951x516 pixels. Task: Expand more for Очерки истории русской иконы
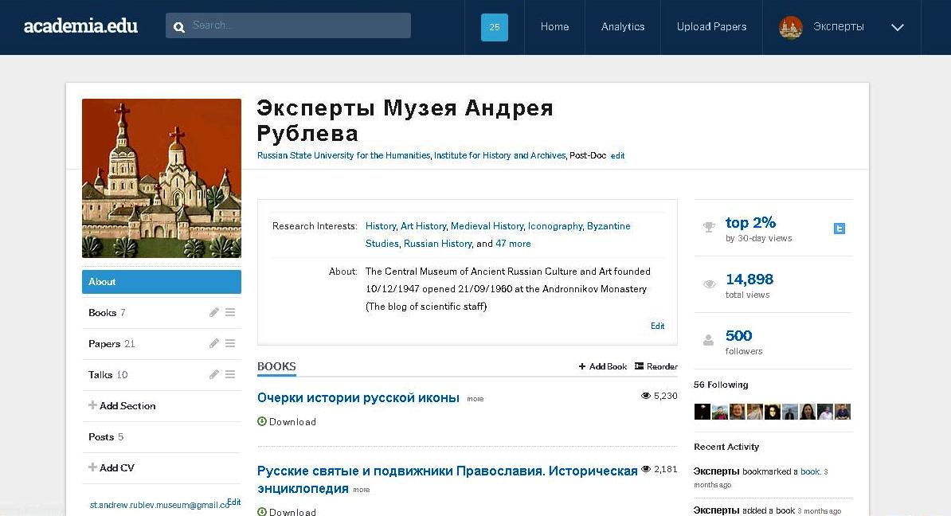(x=475, y=399)
